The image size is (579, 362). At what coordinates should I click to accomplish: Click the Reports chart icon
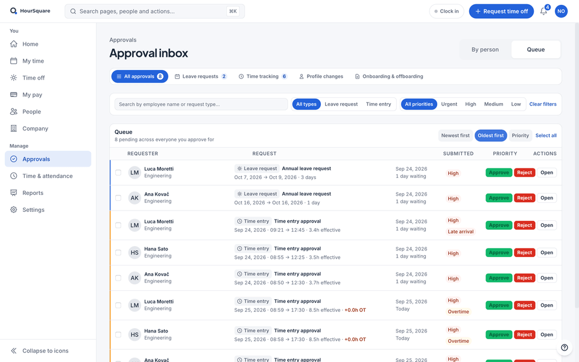[14, 193]
